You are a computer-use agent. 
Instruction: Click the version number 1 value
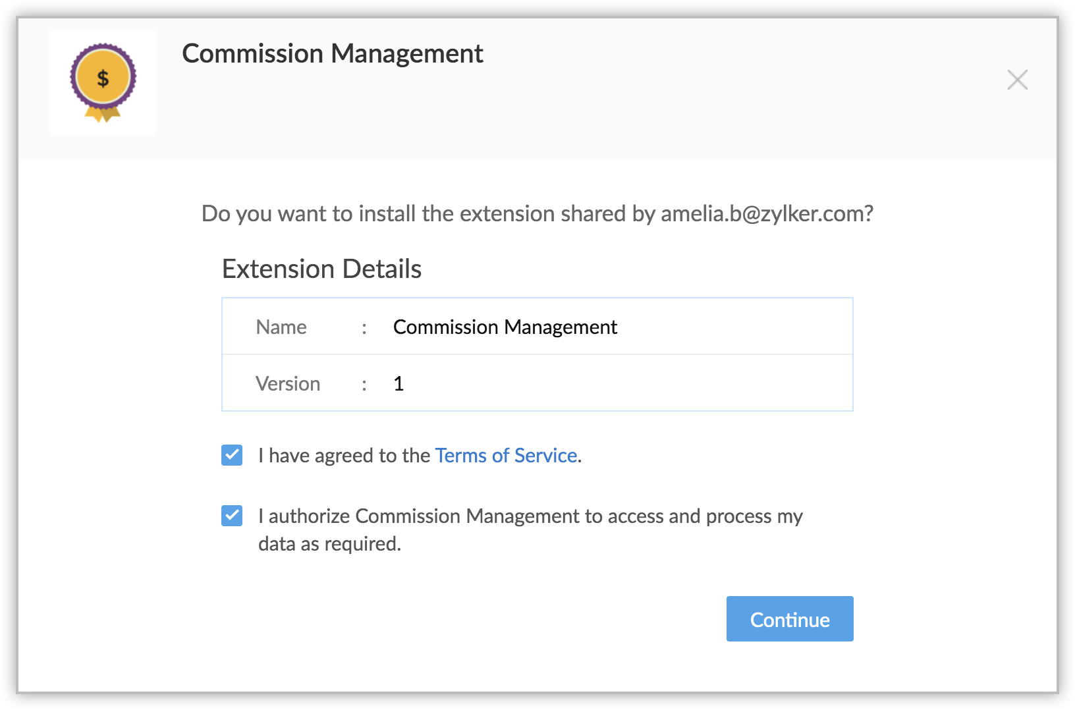pyautogui.click(x=399, y=384)
